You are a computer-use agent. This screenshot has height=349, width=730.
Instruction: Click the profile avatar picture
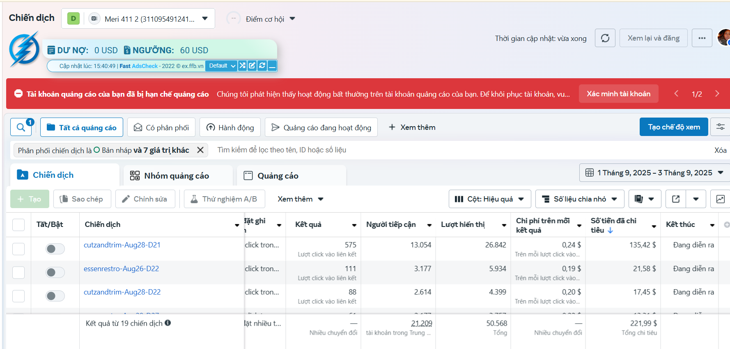724,38
